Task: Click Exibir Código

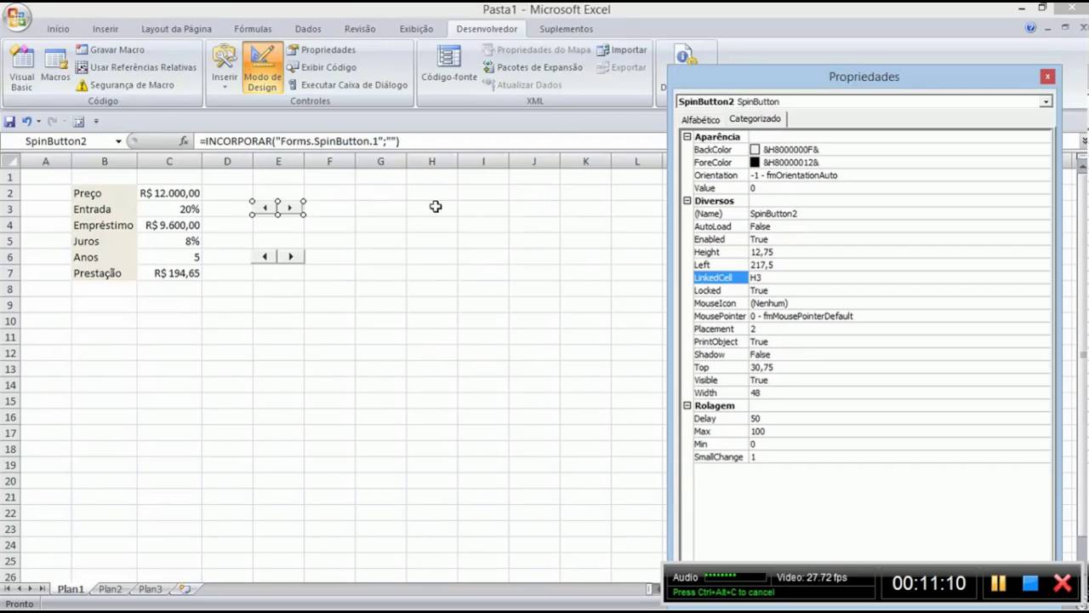Action: pos(321,67)
